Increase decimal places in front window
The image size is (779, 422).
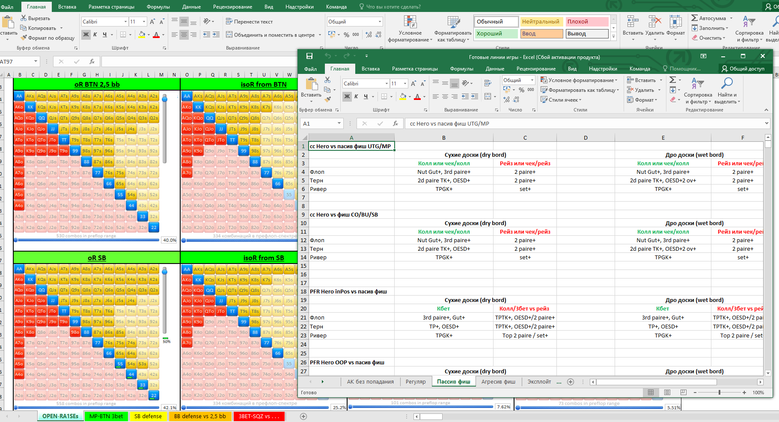click(507, 100)
